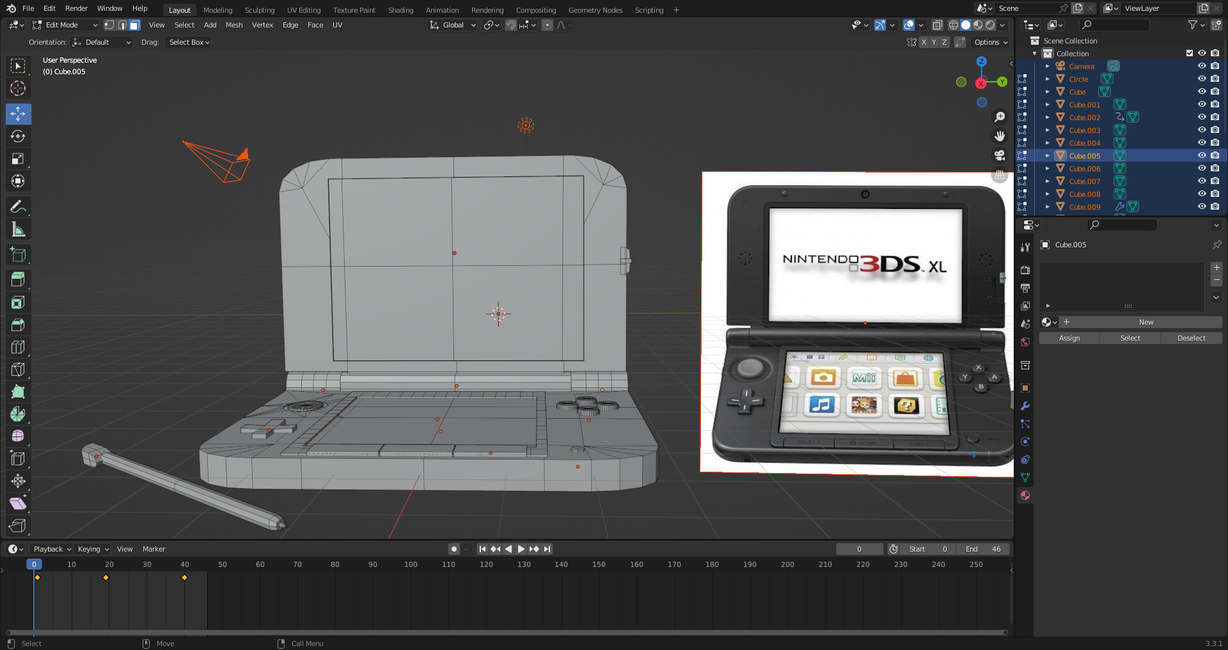
Task: Click the keyframe marker at frame 40
Action: pos(185,577)
